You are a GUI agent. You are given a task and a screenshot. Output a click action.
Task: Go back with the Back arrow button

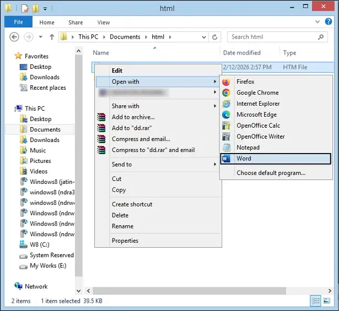[x=14, y=37]
